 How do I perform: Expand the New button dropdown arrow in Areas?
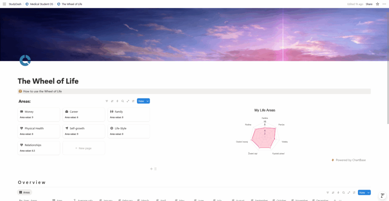pos(148,101)
